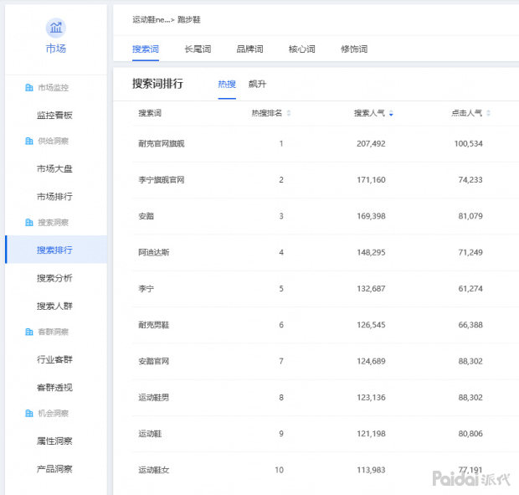Click the 169,398 search popularity value
The image size is (519, 495).
pyautogui.click(x=371, y=216)
